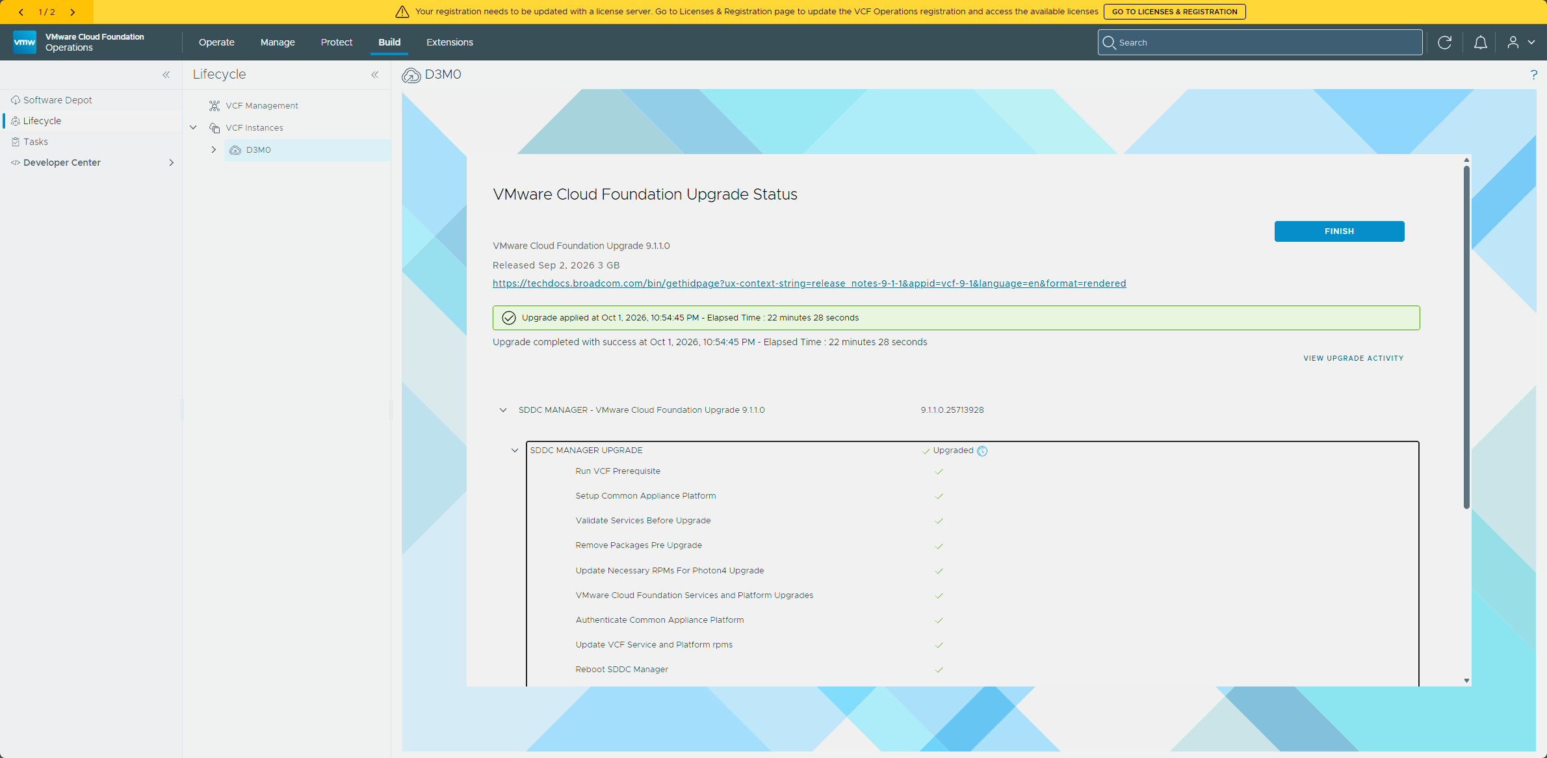Collapse the left navigation sidebar
The width and height of the screenshot is (1547, 758).
pyautogui.click(x=166, y=75)
